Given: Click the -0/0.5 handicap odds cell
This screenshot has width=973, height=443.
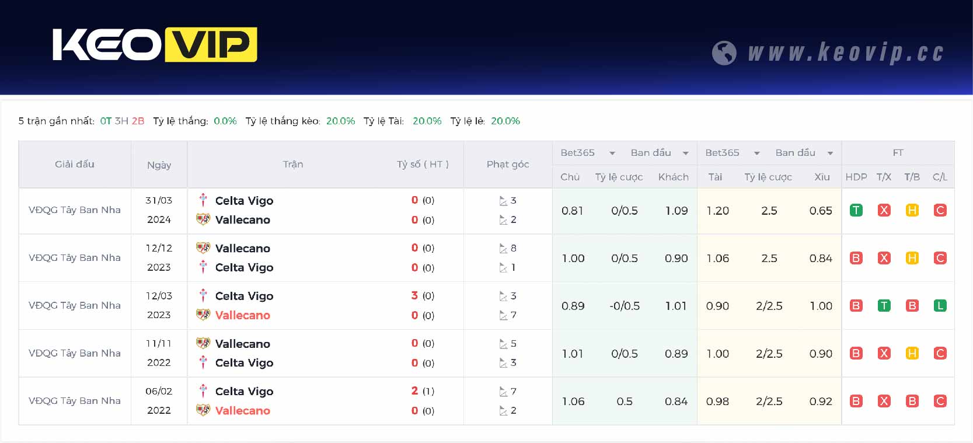Looking at the screenshot, I should pyautogui.click(x=624, y=306).
